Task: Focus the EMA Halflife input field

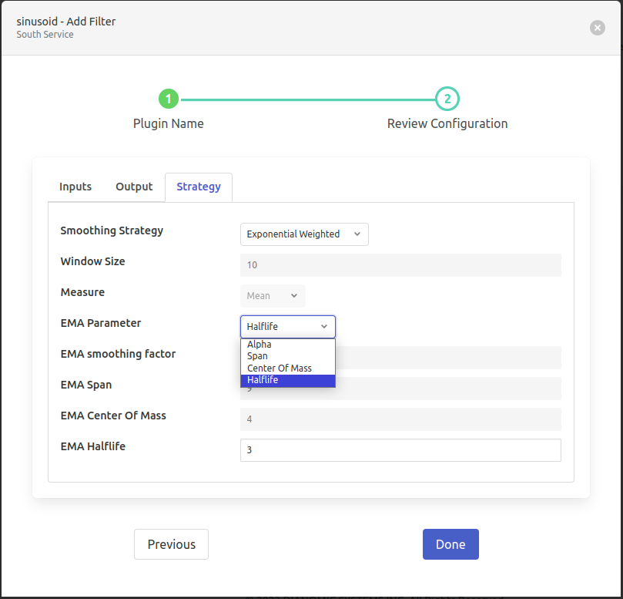Action: [x=400, y=450]
